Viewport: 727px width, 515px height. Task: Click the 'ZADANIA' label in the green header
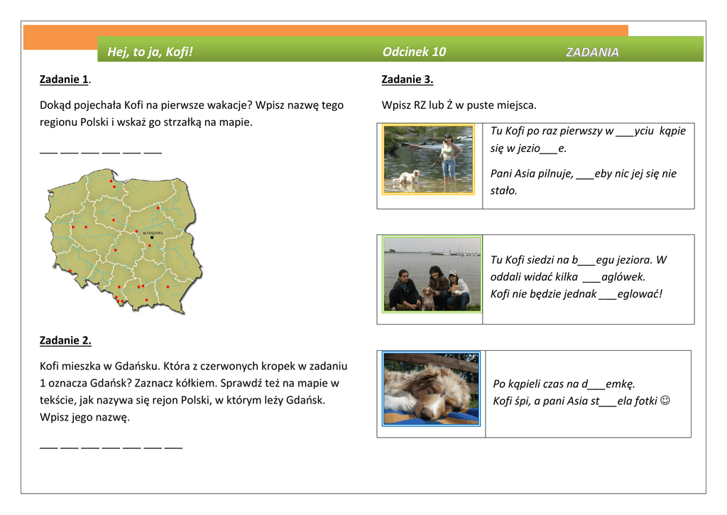pyautogui.click(x=592, y=52)
